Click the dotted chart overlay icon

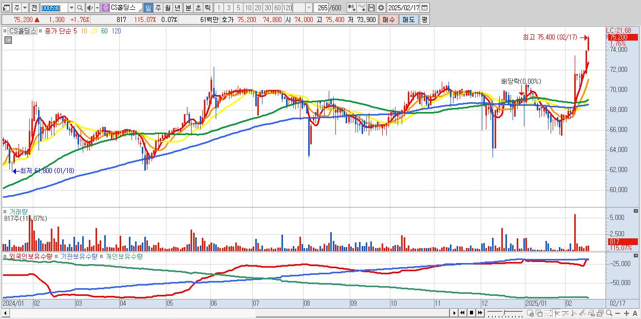pyautogui.click(x=548, y=313)
